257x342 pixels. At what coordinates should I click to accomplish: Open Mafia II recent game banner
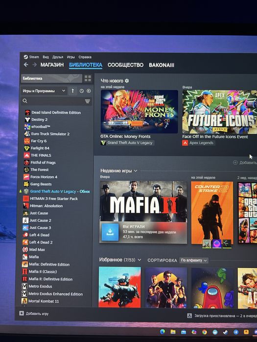(143, 201)
